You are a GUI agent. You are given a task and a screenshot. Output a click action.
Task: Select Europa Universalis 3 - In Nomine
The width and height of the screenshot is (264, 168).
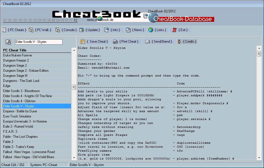pos(37,121)
